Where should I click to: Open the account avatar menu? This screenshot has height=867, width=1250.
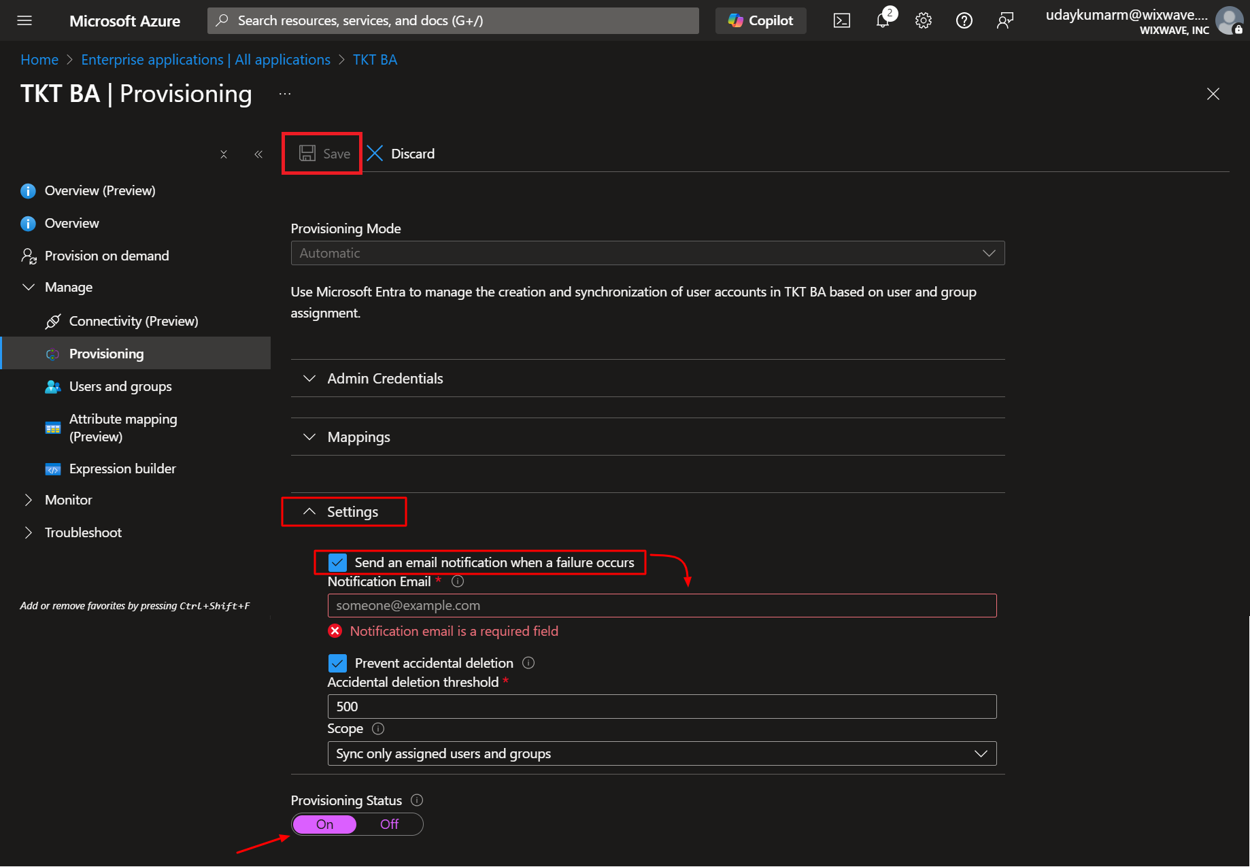click(1229, 20)
